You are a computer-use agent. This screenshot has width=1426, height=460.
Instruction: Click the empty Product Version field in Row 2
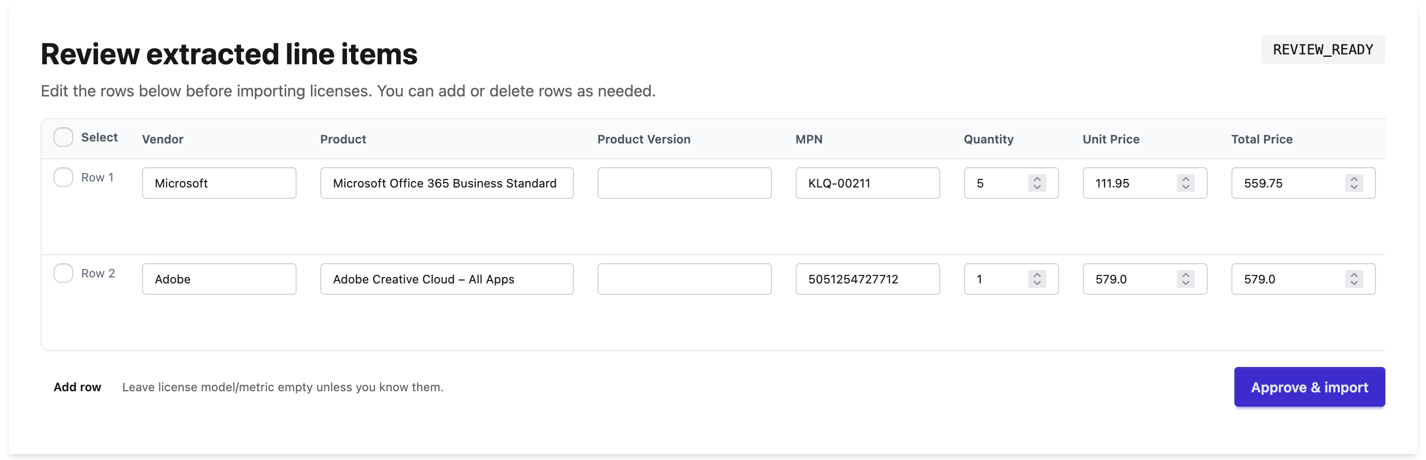point(684,278)
